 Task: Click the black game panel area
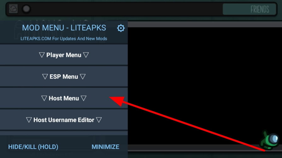[205, 86]
